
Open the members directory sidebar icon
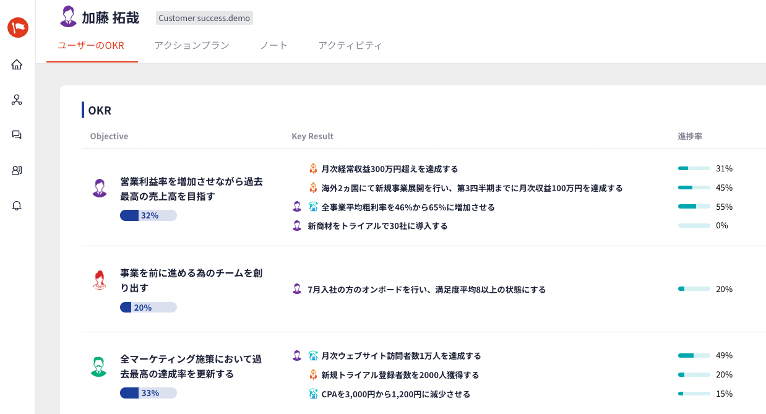pyautogui.click(x=17, y=170)
